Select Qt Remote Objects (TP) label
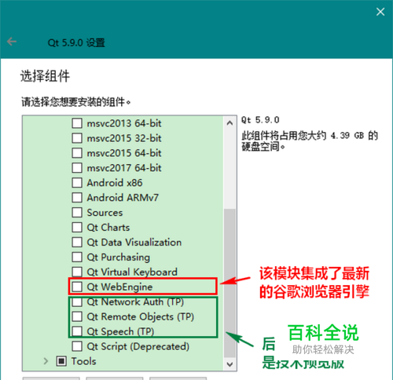 click(x=141, y=317)
